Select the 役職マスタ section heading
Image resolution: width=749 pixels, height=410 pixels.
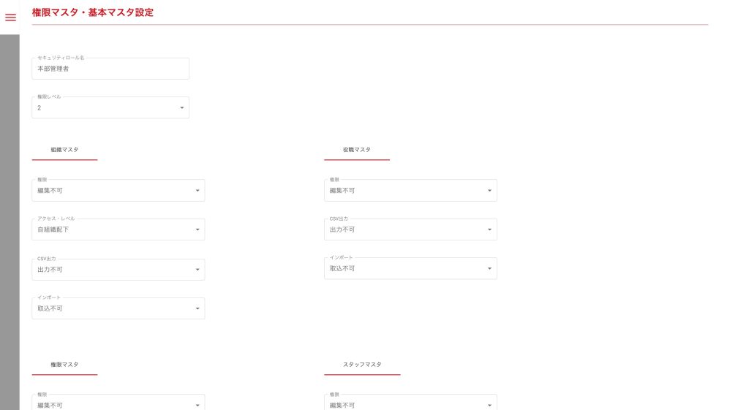pyautogui.click(x=357, y=150)
